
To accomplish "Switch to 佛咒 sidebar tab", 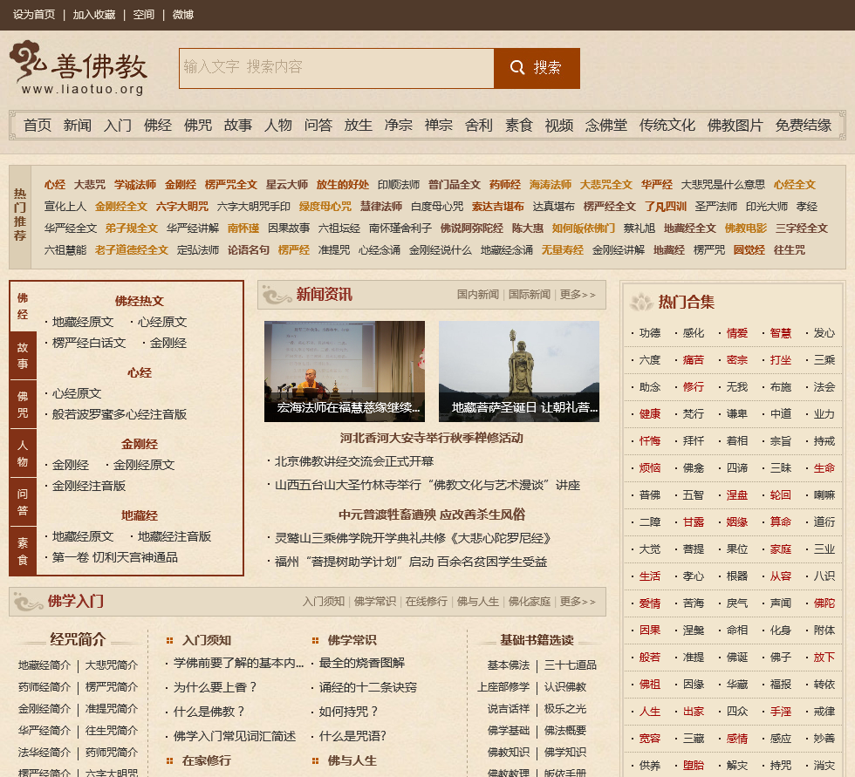I will pyautogui.click(x=23, y=405).
